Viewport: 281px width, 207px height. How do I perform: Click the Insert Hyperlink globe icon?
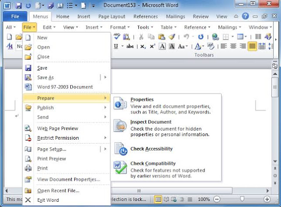point(215,37)
